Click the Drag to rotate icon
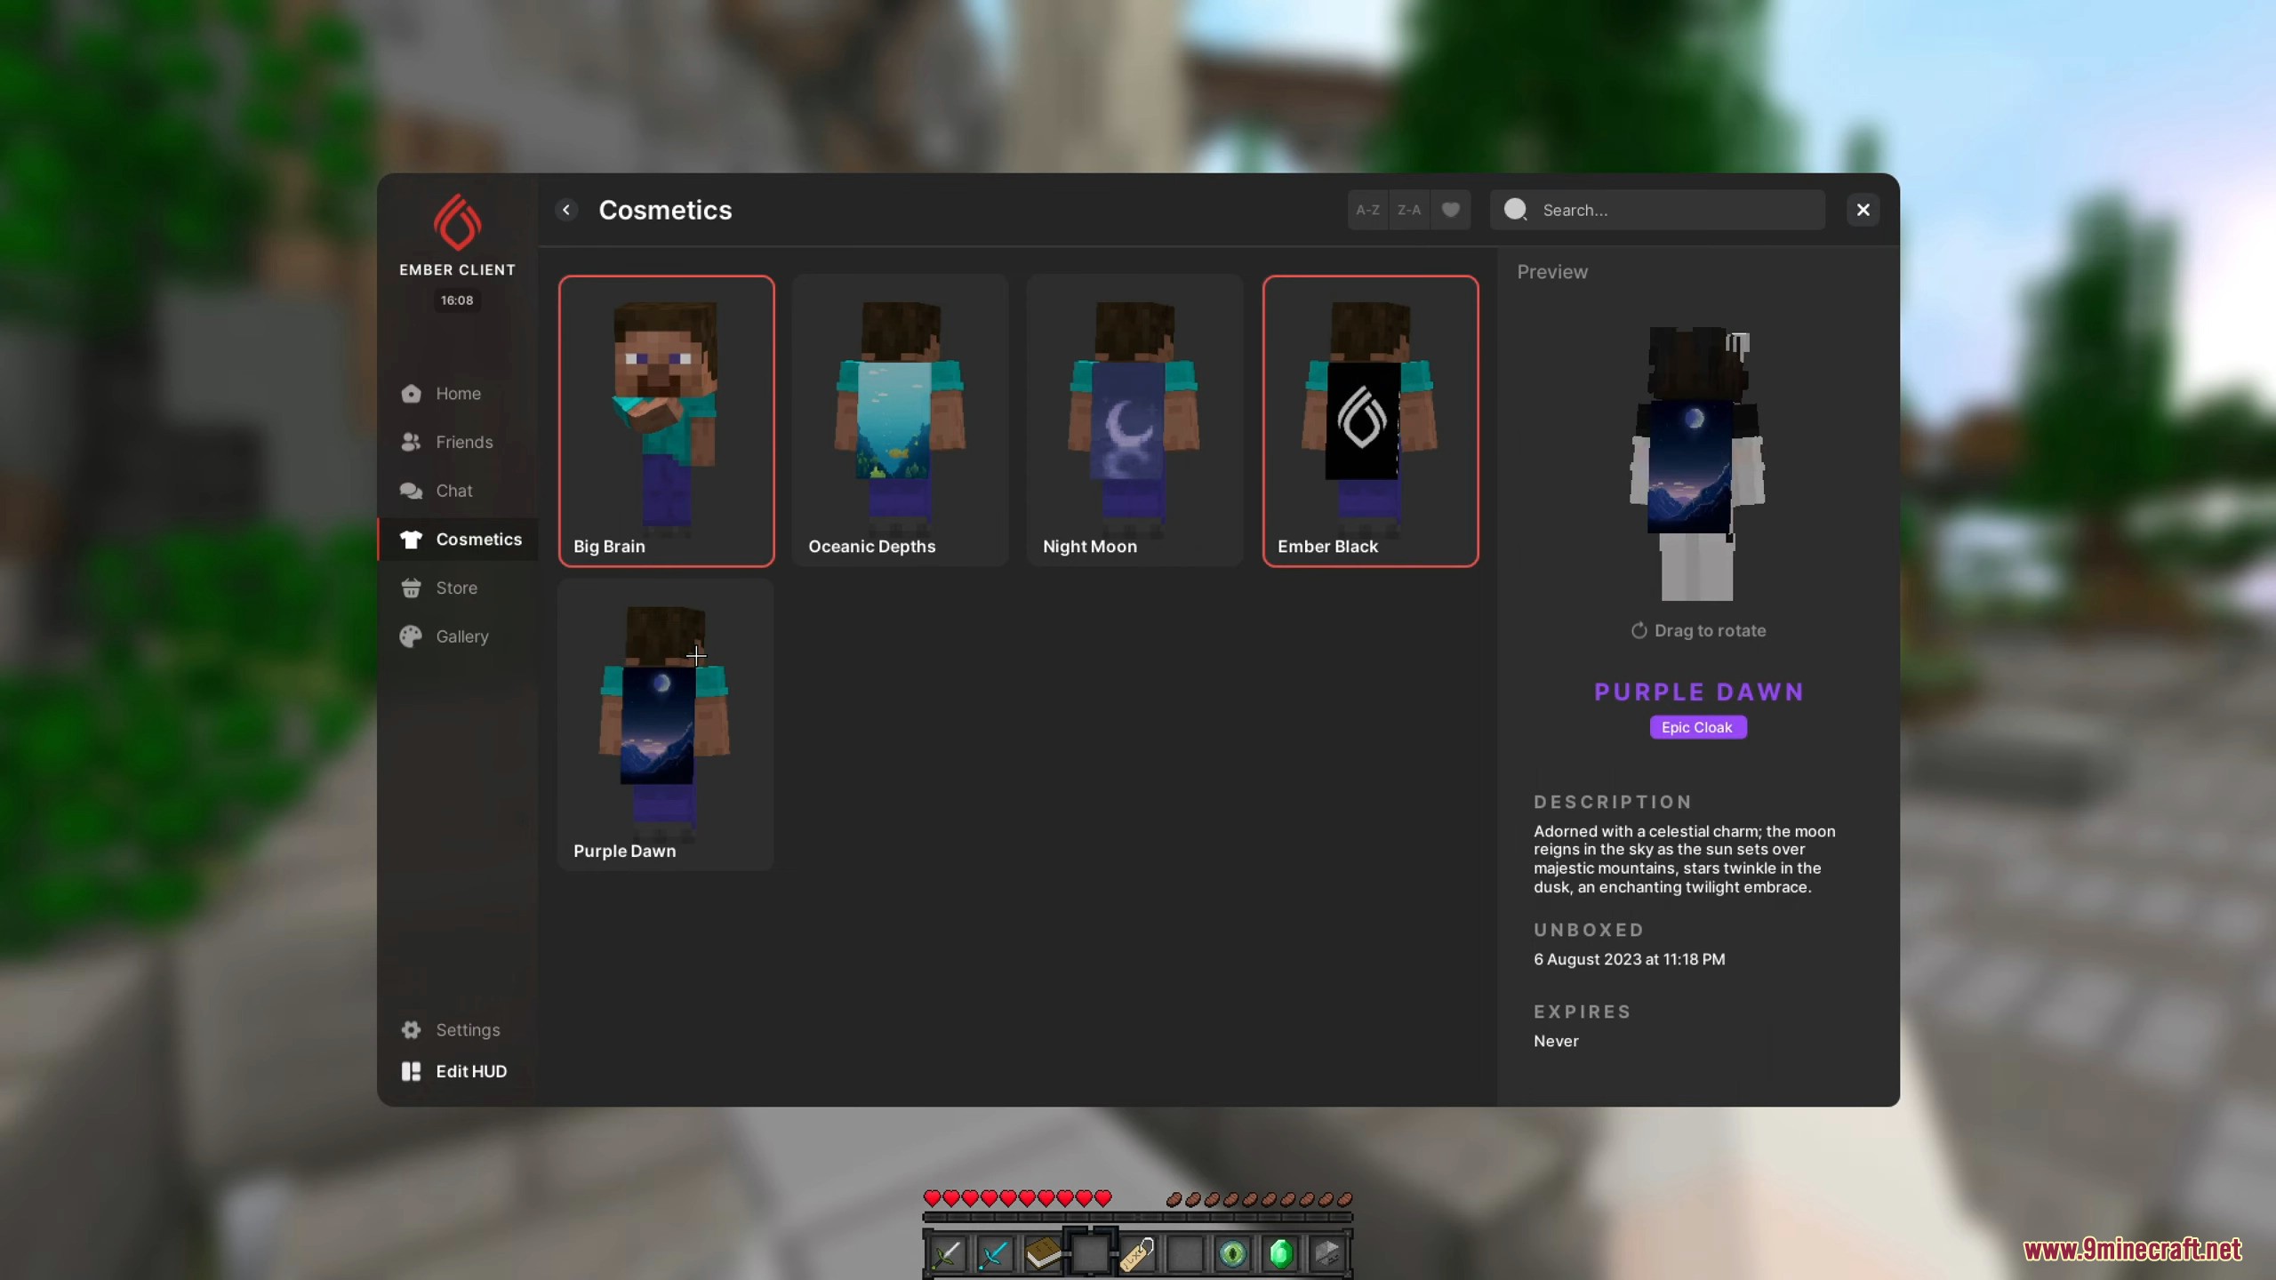The image size is (2276, 1280). tap(1639, 631)
